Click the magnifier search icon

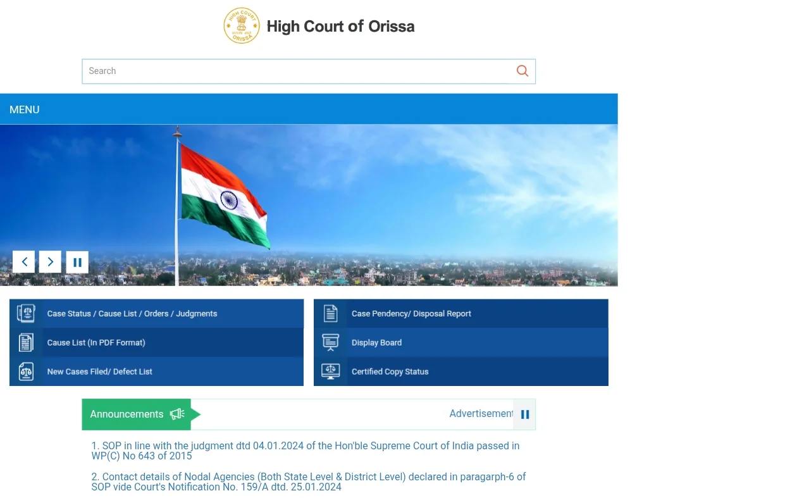(522, 71)
